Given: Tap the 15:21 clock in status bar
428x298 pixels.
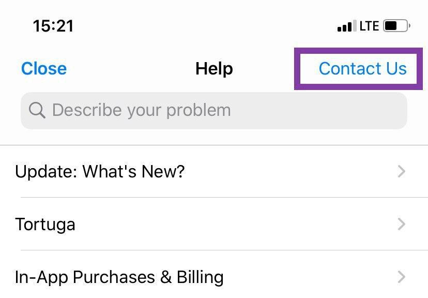Looking at the screenshot, I should pyautogui.click(x=53, y=26).
